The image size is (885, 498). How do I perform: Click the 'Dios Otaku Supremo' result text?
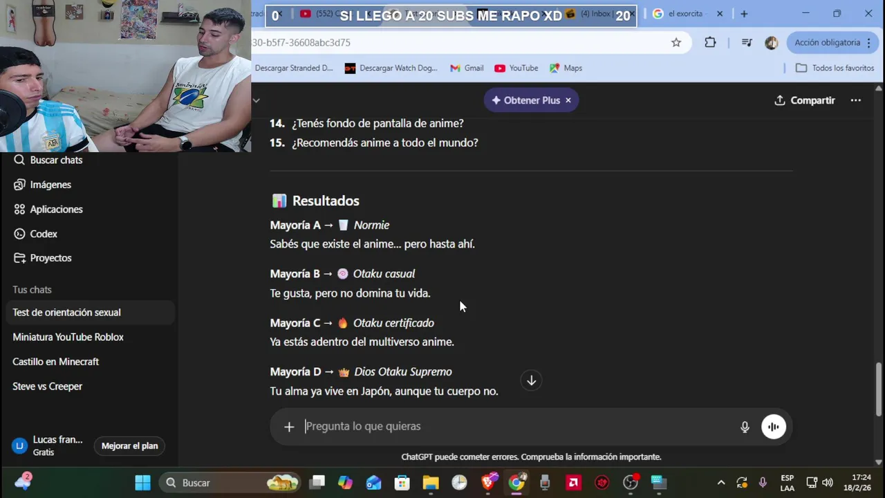pos(403,372)
